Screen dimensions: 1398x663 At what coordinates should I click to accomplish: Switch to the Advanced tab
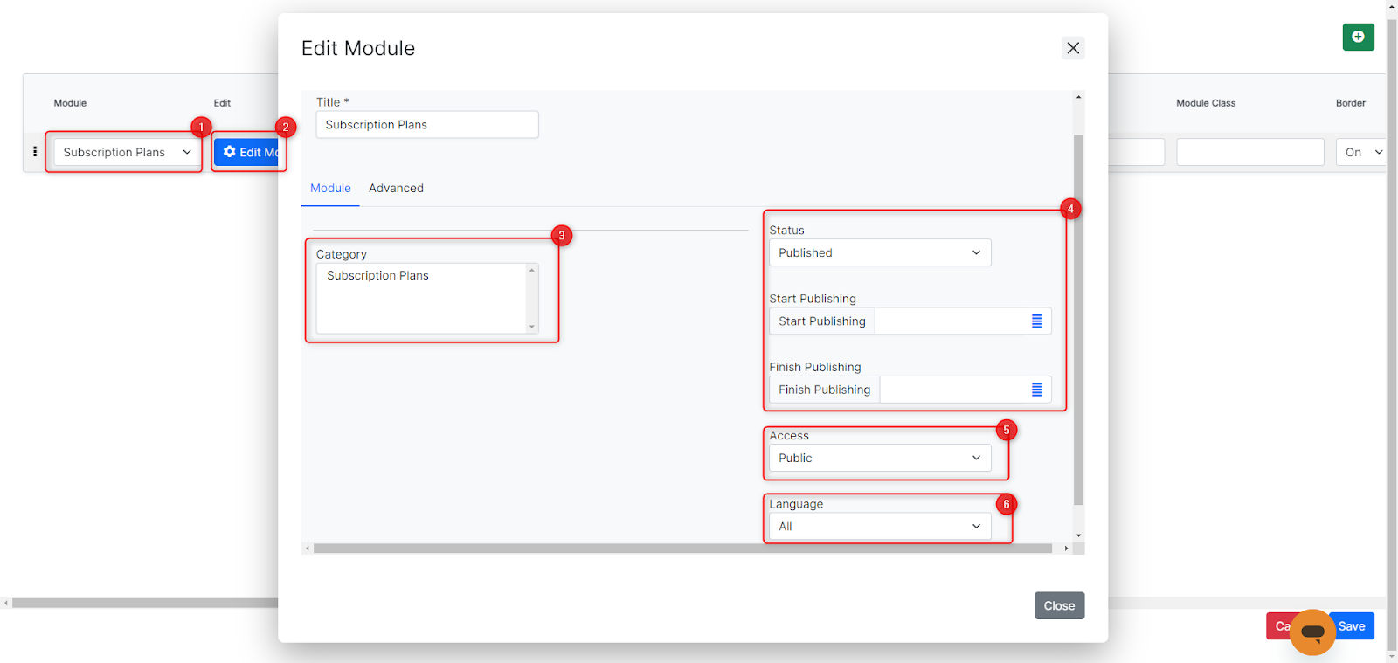tap(396, 188)
